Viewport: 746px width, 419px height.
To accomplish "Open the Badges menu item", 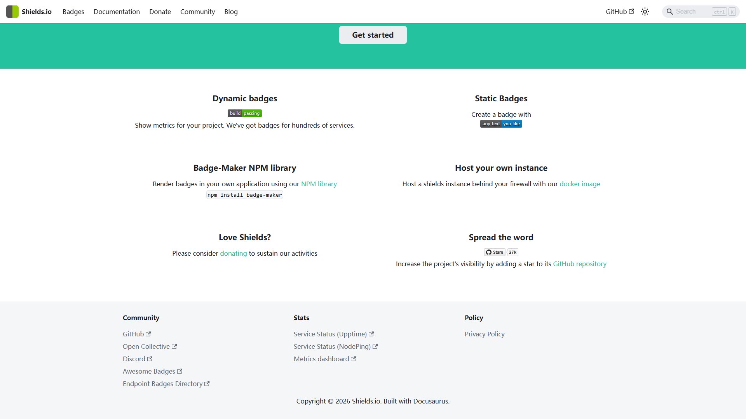I will 73,12.
